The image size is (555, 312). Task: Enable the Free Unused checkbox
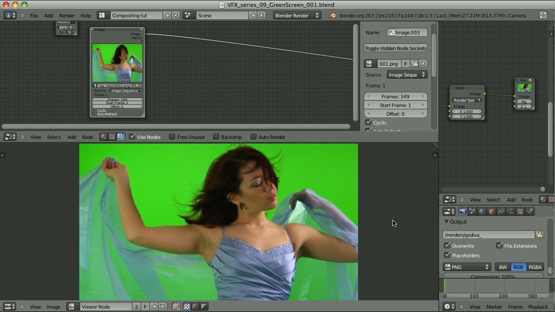pyautogui.click(x=172, y=136)
